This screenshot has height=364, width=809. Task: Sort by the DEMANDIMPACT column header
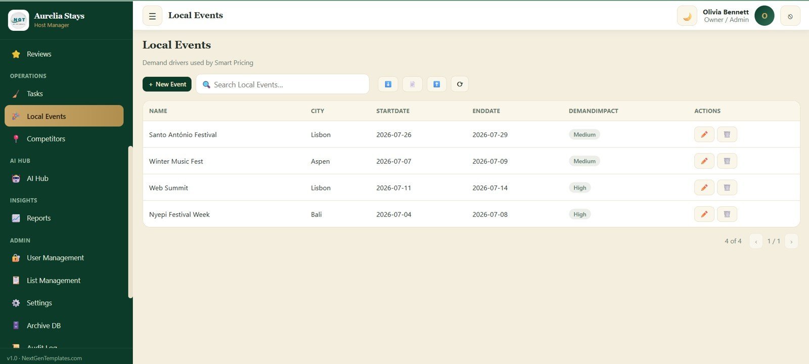click(x=594, y=111)
